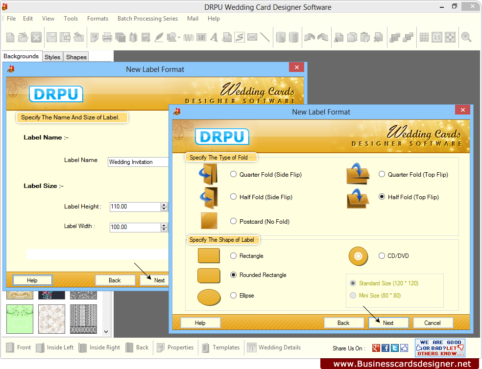Click the Label Width value field
Image resolution: width=482 pixels, height=369 pixels.
click(135, 228)
